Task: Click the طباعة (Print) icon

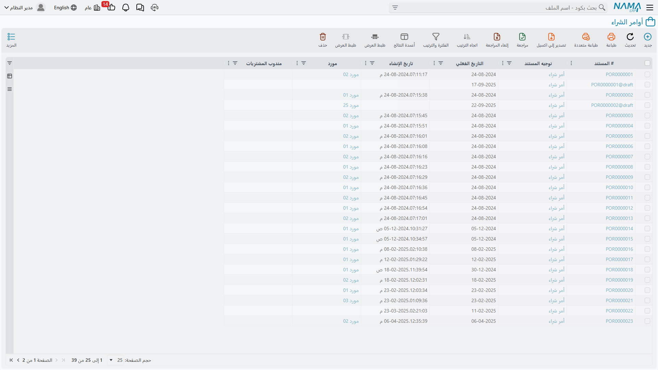Action: 611,37
